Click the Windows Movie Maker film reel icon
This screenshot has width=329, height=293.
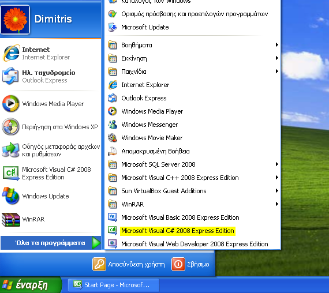click(x=113, y=138)
